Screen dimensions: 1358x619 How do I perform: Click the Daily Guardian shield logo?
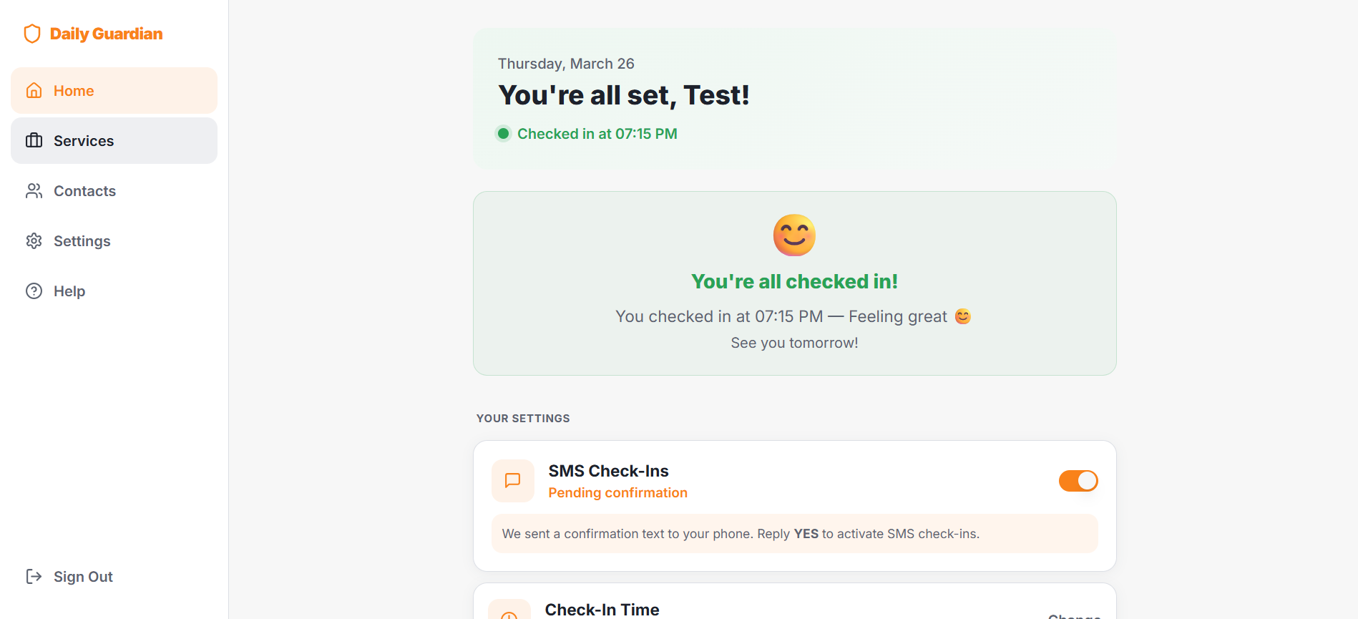[32, 34]
